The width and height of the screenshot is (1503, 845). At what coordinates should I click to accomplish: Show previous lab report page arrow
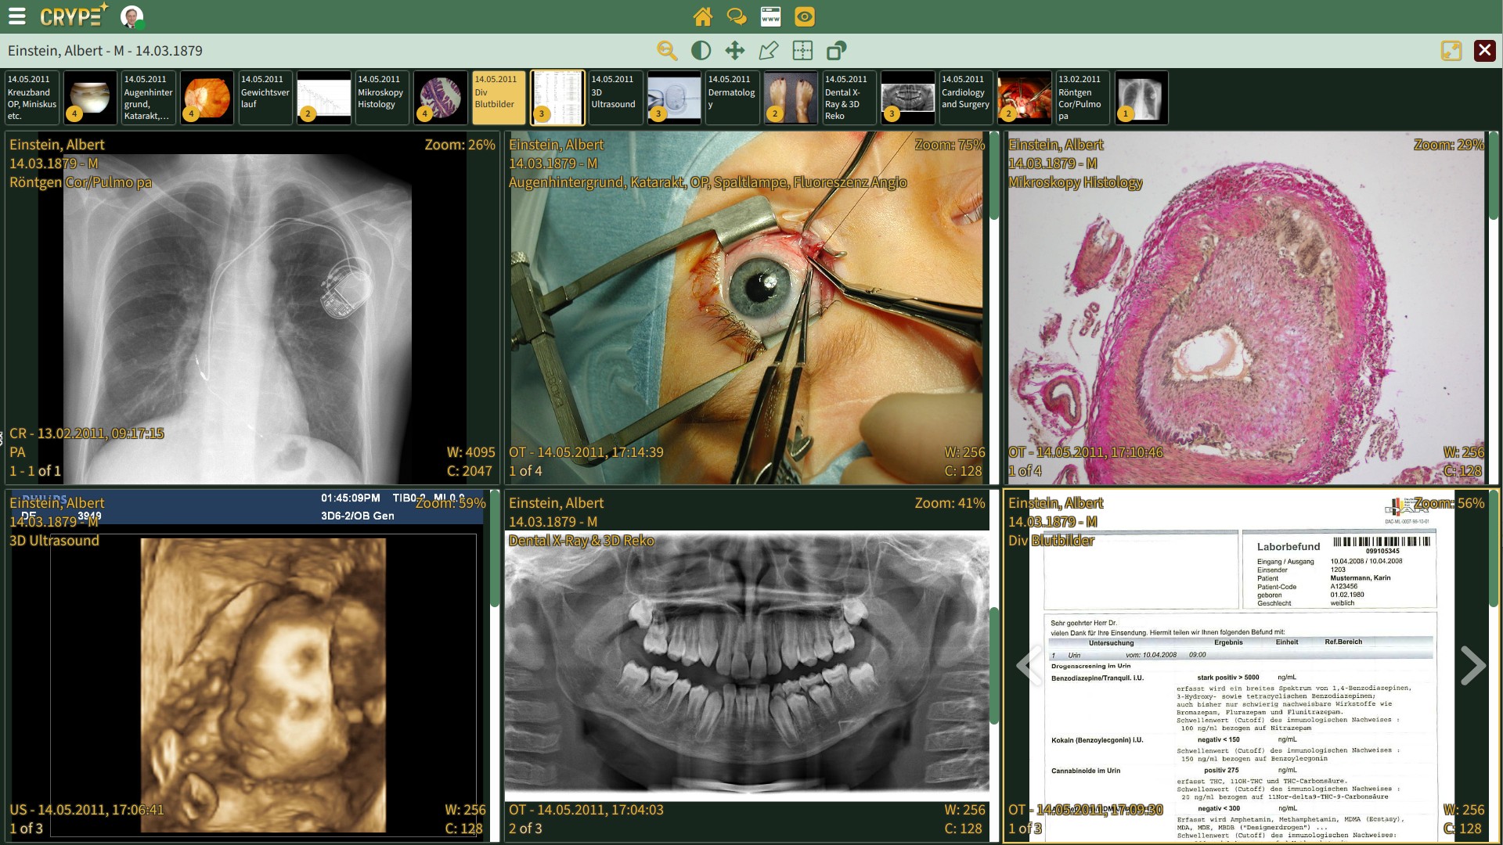pos(1028,666)
